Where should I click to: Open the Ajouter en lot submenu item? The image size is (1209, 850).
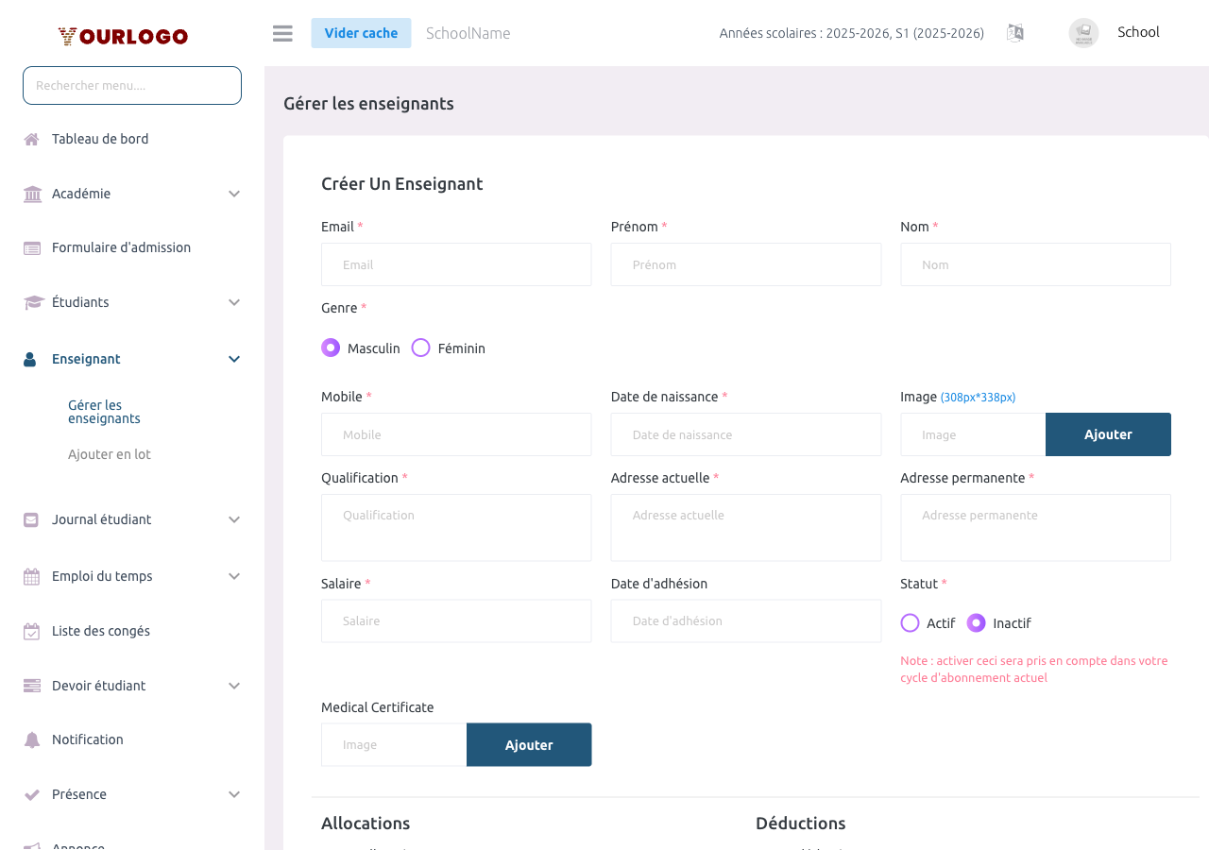coord(110,454)
